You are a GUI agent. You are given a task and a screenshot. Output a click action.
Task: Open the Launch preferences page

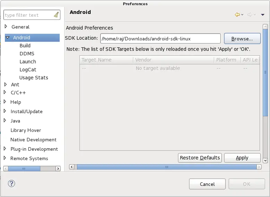tap(28, 62)
